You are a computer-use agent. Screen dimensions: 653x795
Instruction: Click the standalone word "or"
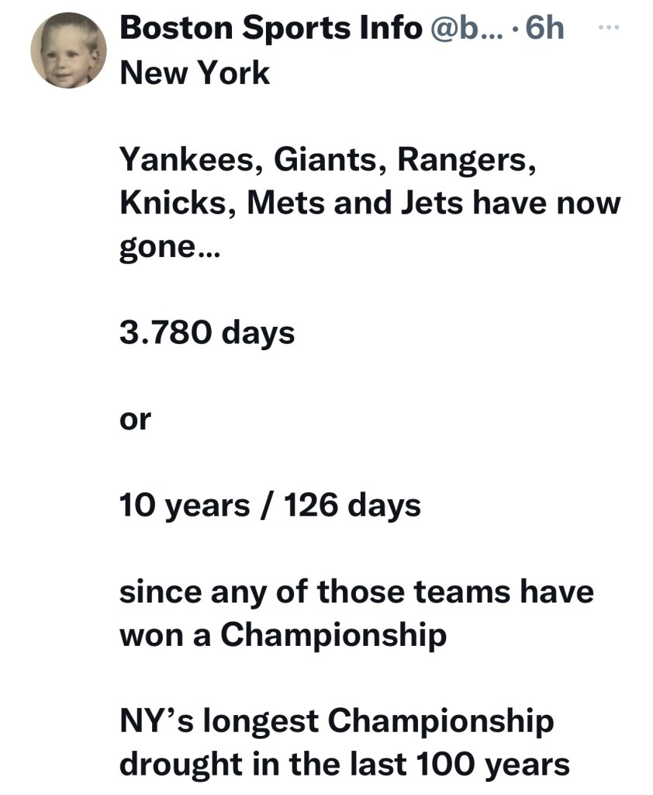click(135, 420)
